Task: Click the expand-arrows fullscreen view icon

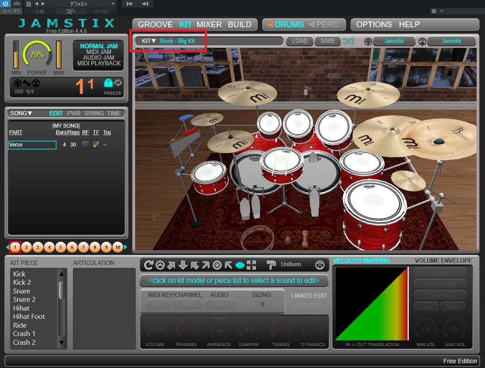Action: pos(251,265)
